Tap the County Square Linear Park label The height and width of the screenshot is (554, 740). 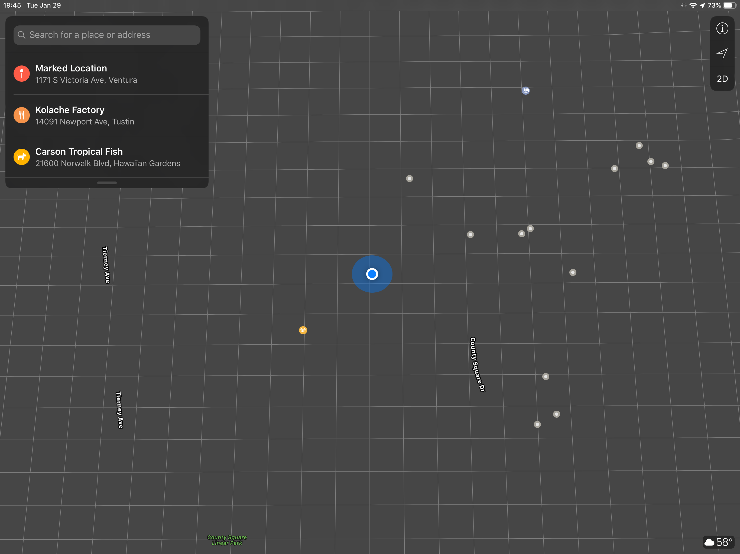(x=227, y=540)
